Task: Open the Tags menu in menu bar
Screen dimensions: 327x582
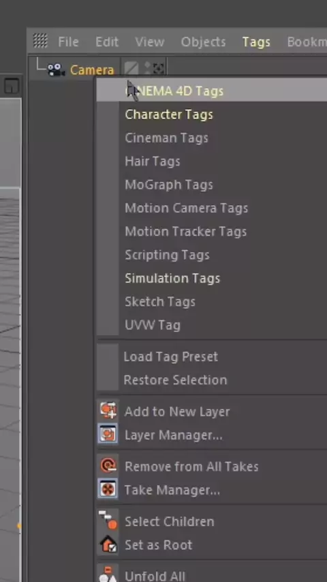Action: click(x=256, y=42)
